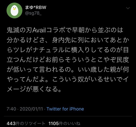136x127 pixels.
Task: Select the bold 1105 likes count
Action: (x=54, y=123)
